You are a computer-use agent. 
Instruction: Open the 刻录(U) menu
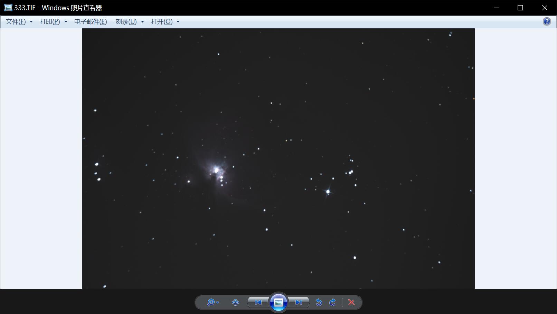tap(126, 21)
